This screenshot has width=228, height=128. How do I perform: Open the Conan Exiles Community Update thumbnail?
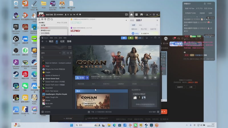[x=93, y=101]
